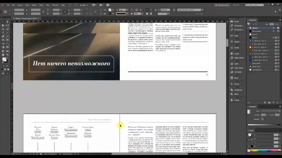Open the zoom level dropdown
Screen dimensions: 282x158
point(87,5)
